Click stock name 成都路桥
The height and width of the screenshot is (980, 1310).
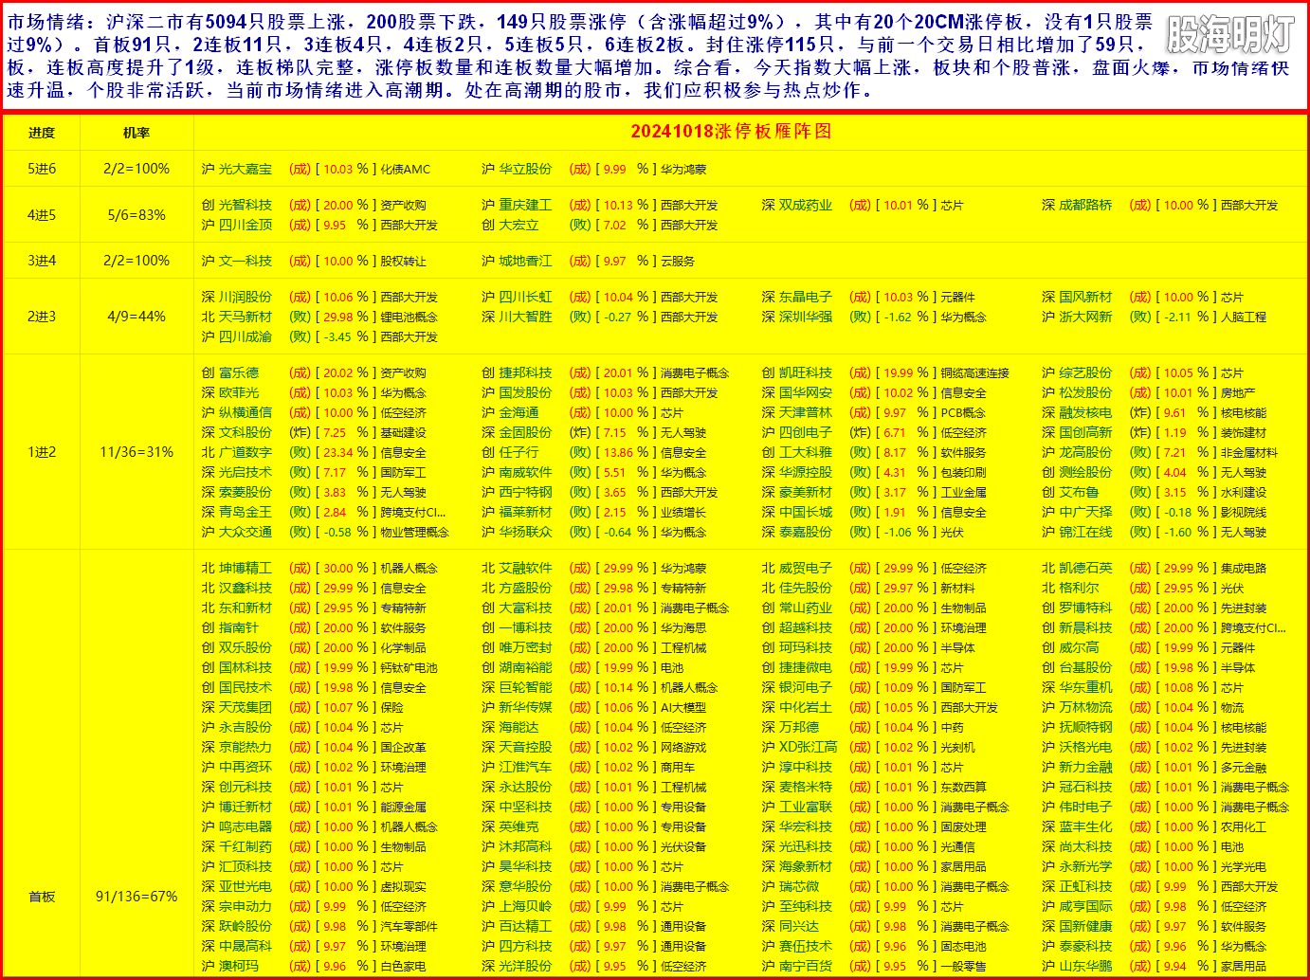(1085, 205)
